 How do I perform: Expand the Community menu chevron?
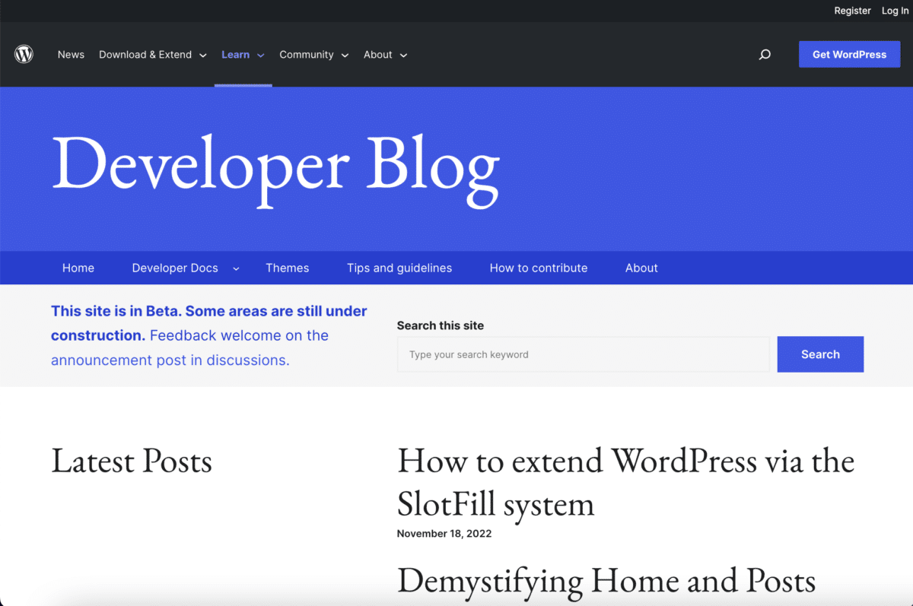pyautogui.click(x=345, y=56)
